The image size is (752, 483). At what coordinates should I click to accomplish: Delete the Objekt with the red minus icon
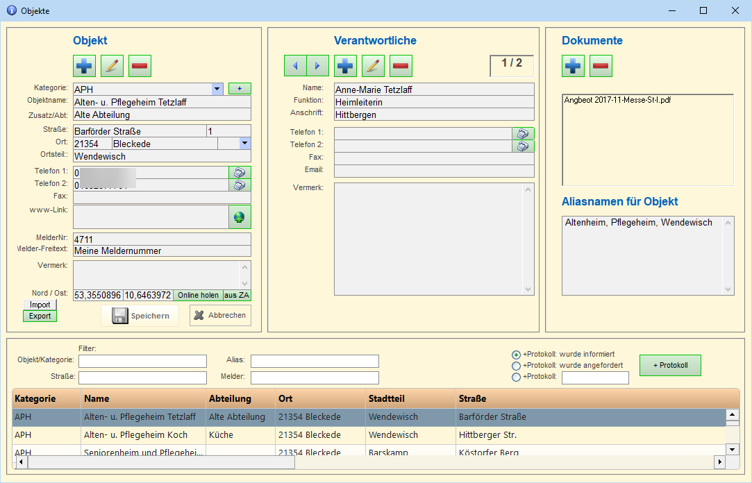click(140, 66)
